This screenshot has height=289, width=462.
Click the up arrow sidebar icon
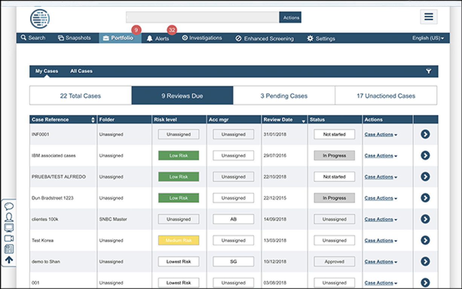click(9, 260)
